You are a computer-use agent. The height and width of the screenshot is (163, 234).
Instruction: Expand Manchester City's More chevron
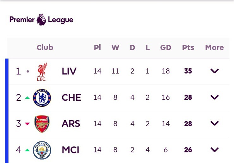click(x=214, y=150)
